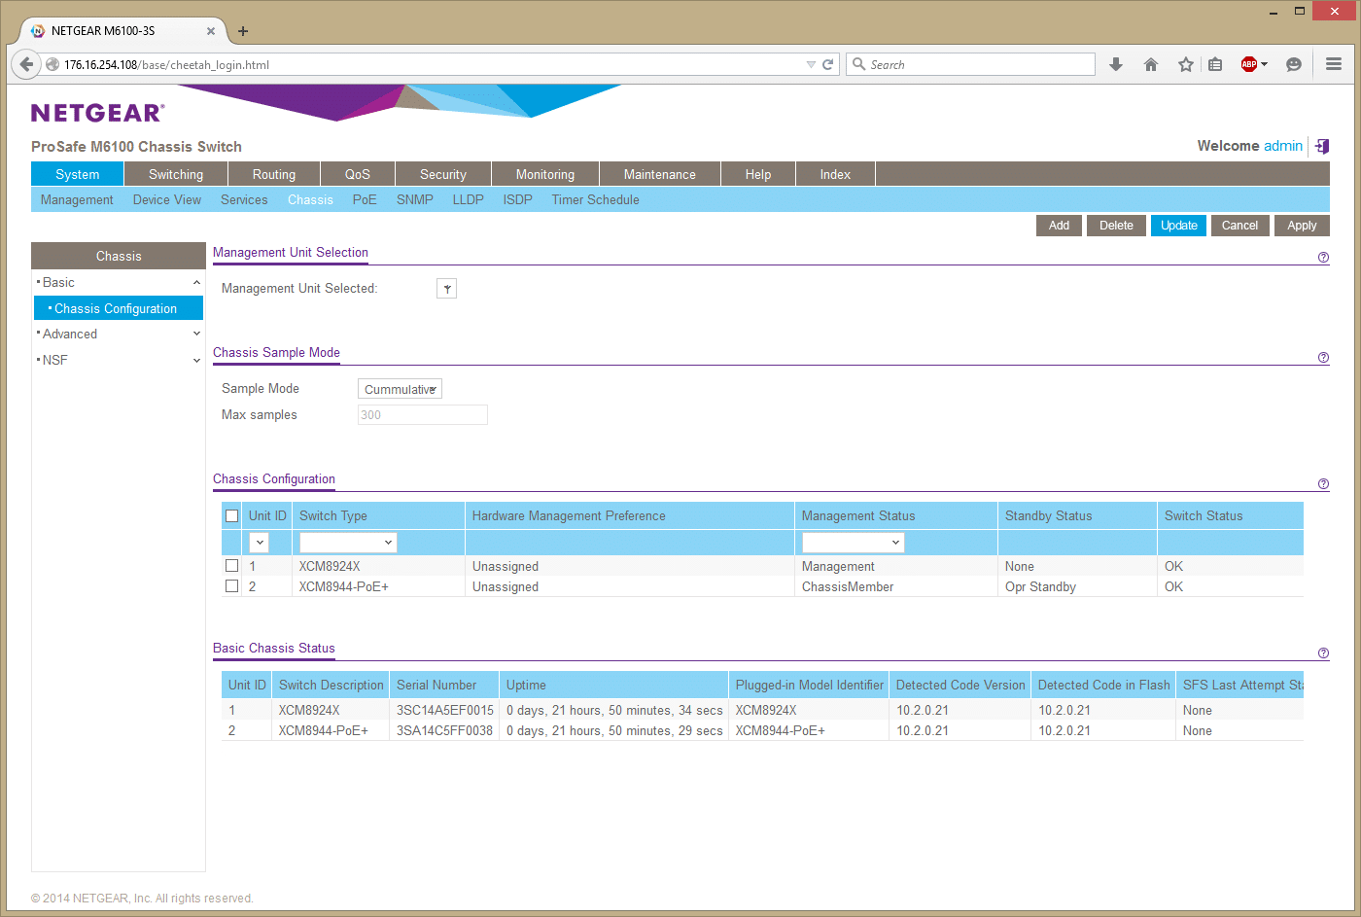Switch to the Security main tab
Viewport: 1361px width, 917px height.
tap(443, 174)
